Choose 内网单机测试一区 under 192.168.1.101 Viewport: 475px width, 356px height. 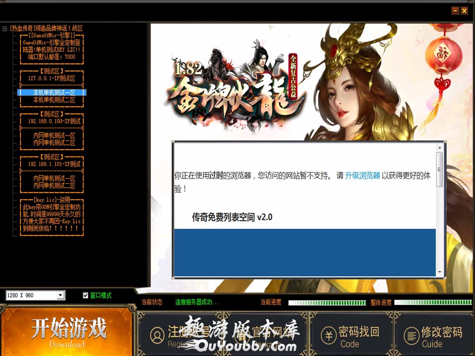[x=54, y=178]
